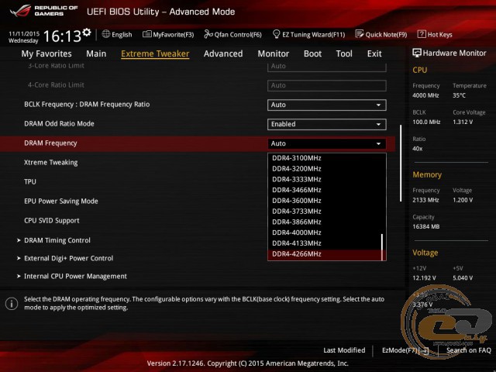Select the Extreme Tweaker tab

pos(155,53)
